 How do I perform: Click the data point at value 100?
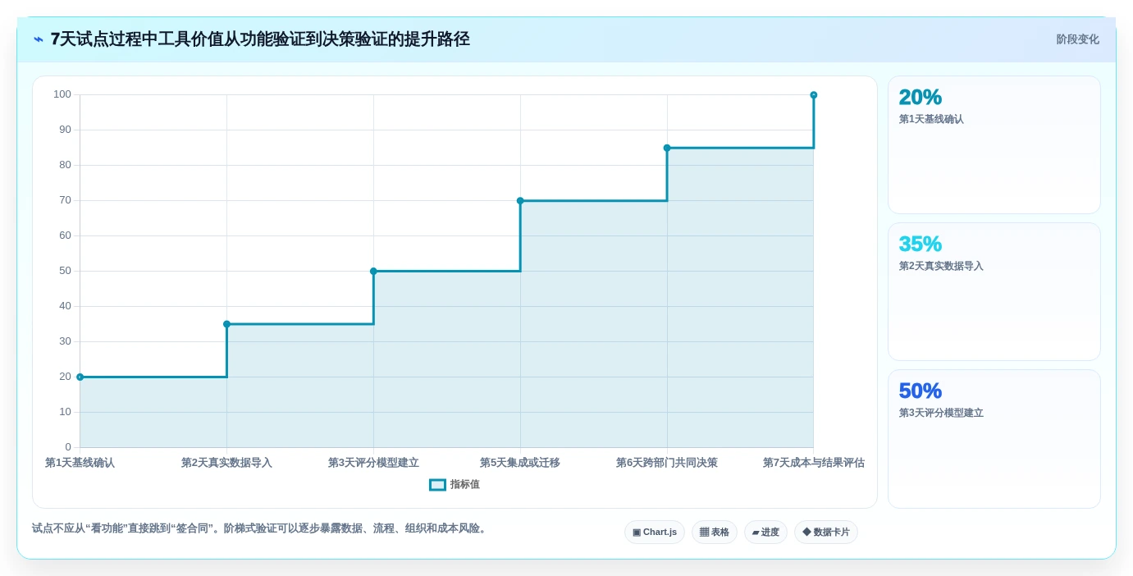(x=814, y=95)
